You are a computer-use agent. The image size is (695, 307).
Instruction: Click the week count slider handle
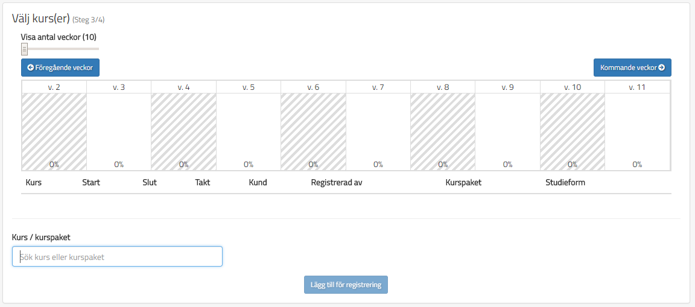[x=24, y=49]
